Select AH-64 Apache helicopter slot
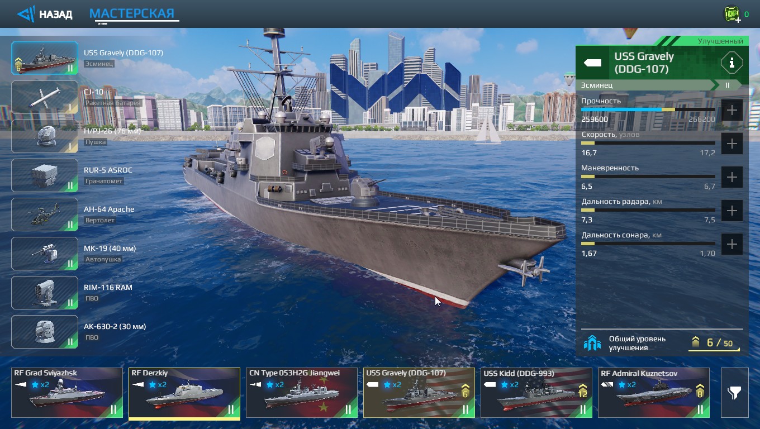Image resolution: width=760 pixels, height=429 pixels. [x=45, y=214]
